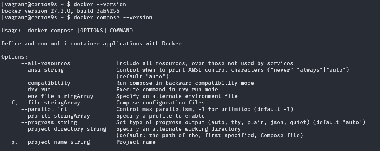Click the "docker --version" command text
This screenshot has width=380, height=151.
(x=99, y=4)
